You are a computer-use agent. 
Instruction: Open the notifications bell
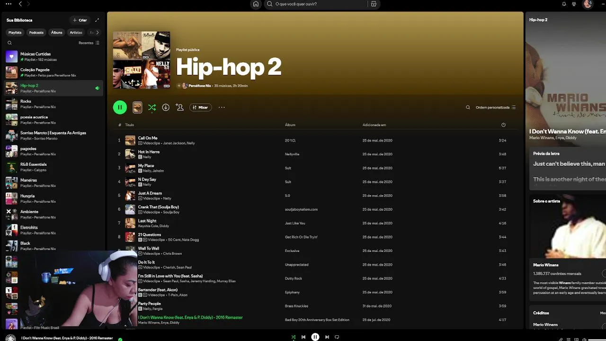564,4
